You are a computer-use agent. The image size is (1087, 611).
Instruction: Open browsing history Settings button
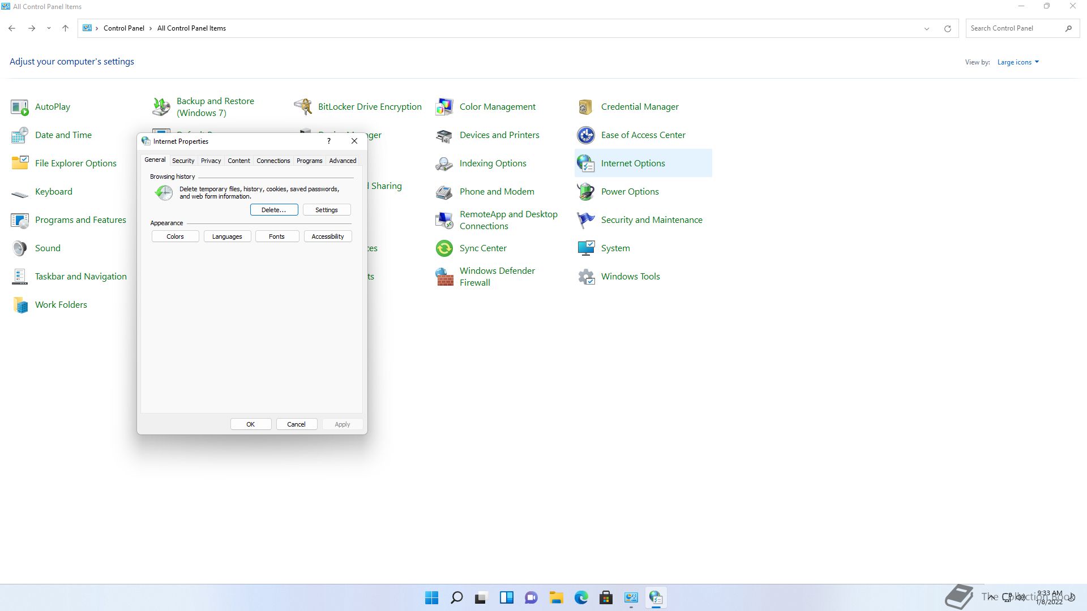327,210
